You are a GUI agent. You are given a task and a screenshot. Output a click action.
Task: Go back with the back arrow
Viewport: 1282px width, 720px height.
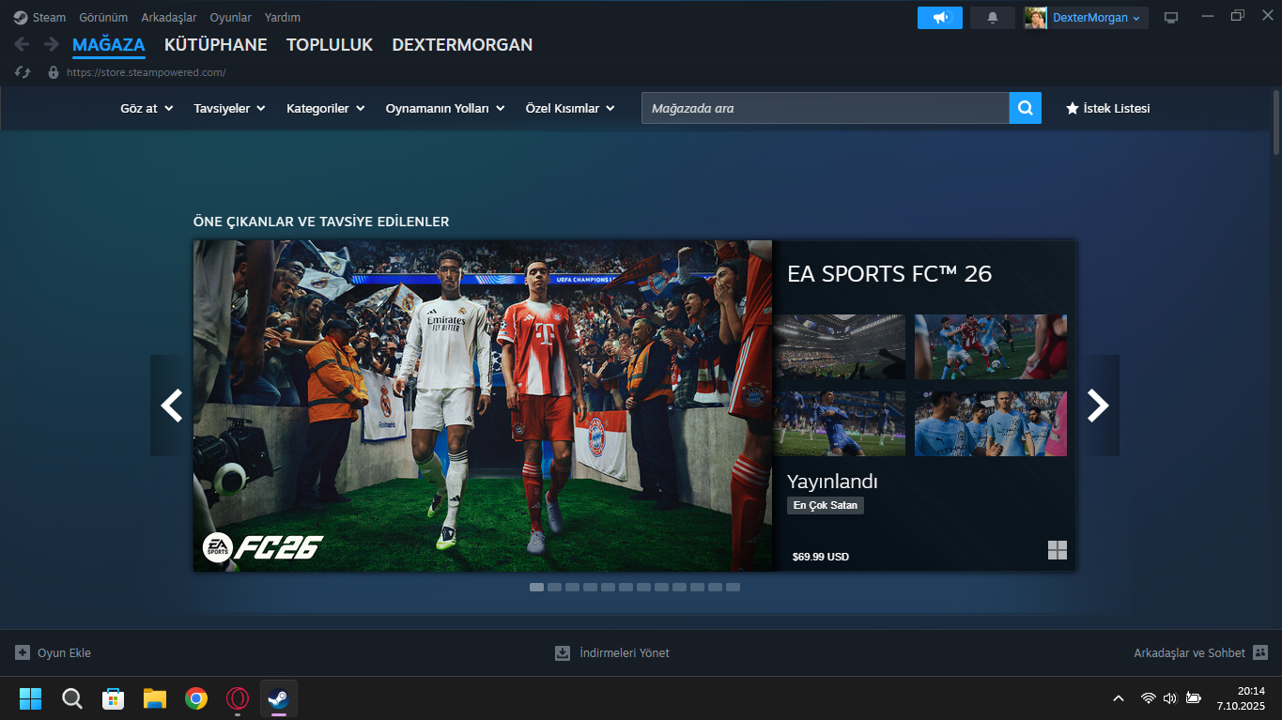[x=23, y=44]
